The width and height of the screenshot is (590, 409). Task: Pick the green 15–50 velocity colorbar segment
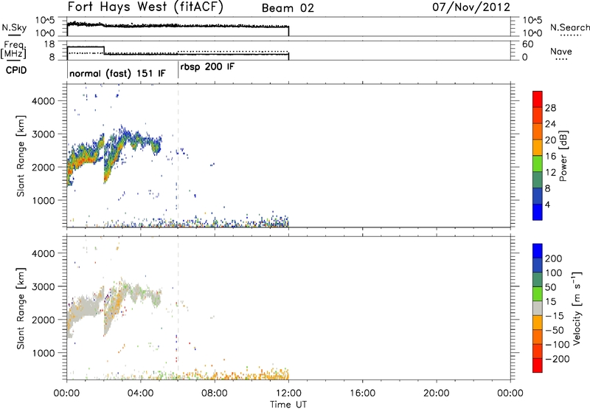click(538, 295)
